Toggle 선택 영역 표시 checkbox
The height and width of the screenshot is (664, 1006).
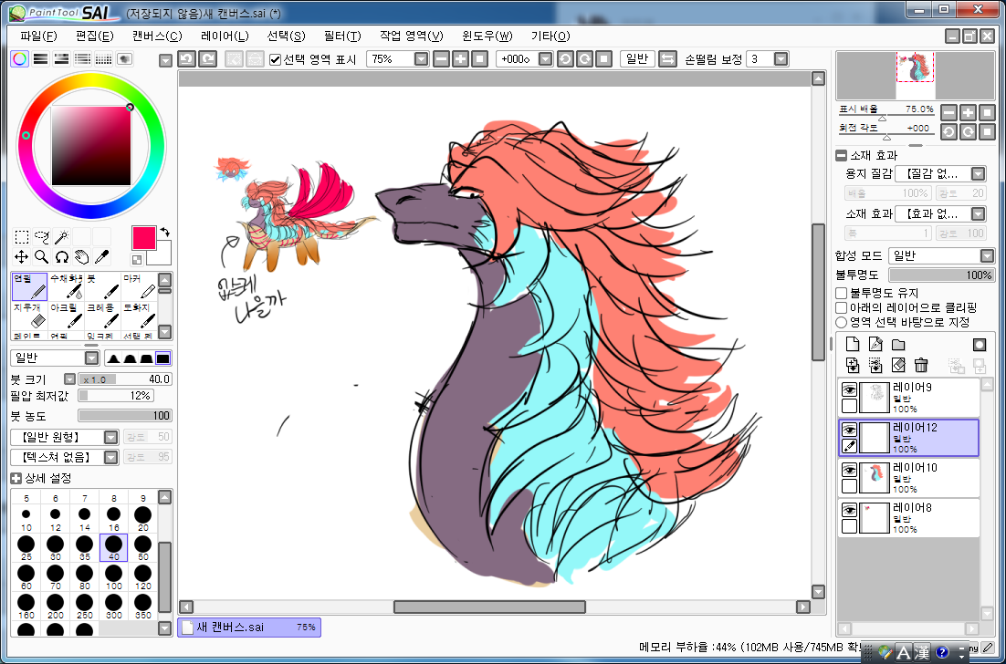(276, 59)
